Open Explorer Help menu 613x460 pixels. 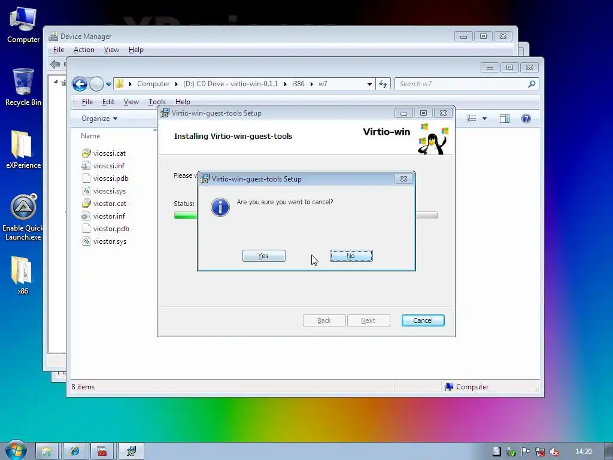coord(183,102)
